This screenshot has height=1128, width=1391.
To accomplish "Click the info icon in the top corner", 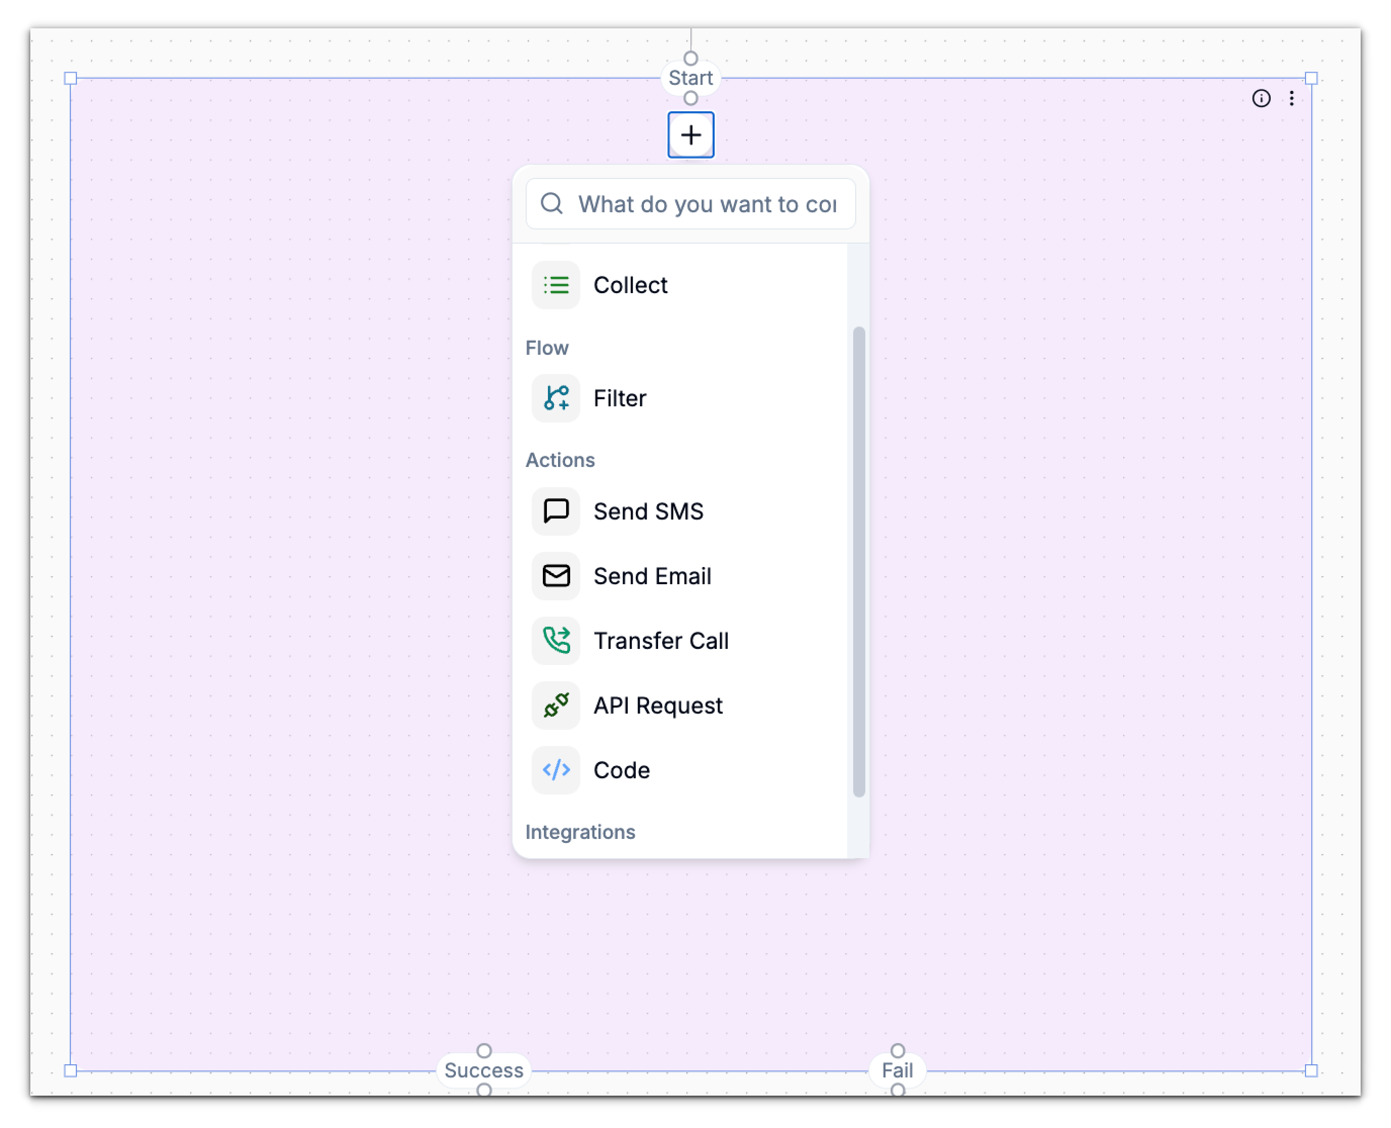I will [1261, 100].
